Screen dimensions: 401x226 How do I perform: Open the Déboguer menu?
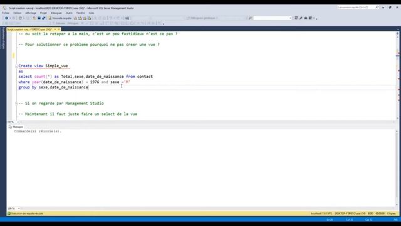56,13
